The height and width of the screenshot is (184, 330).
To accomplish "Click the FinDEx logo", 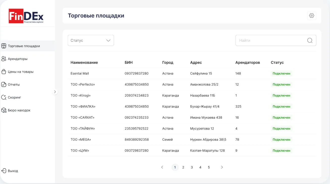I will coord(26,16).
